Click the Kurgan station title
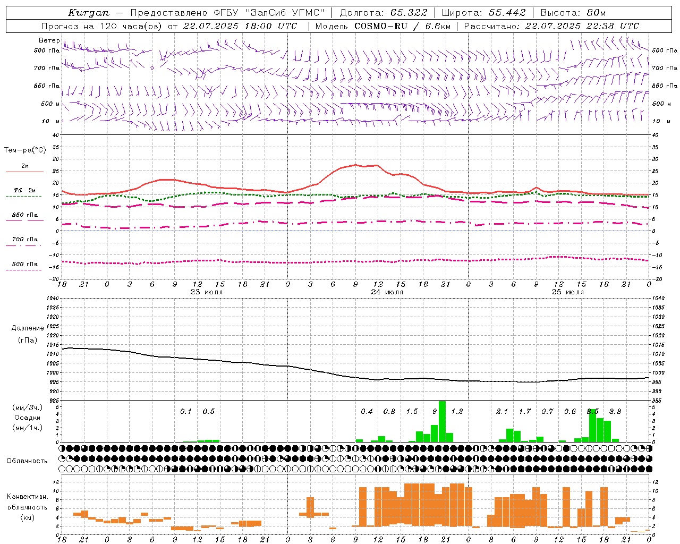This screenshot has width=680, height=544. pyautogui.click(x=88, y=13)
